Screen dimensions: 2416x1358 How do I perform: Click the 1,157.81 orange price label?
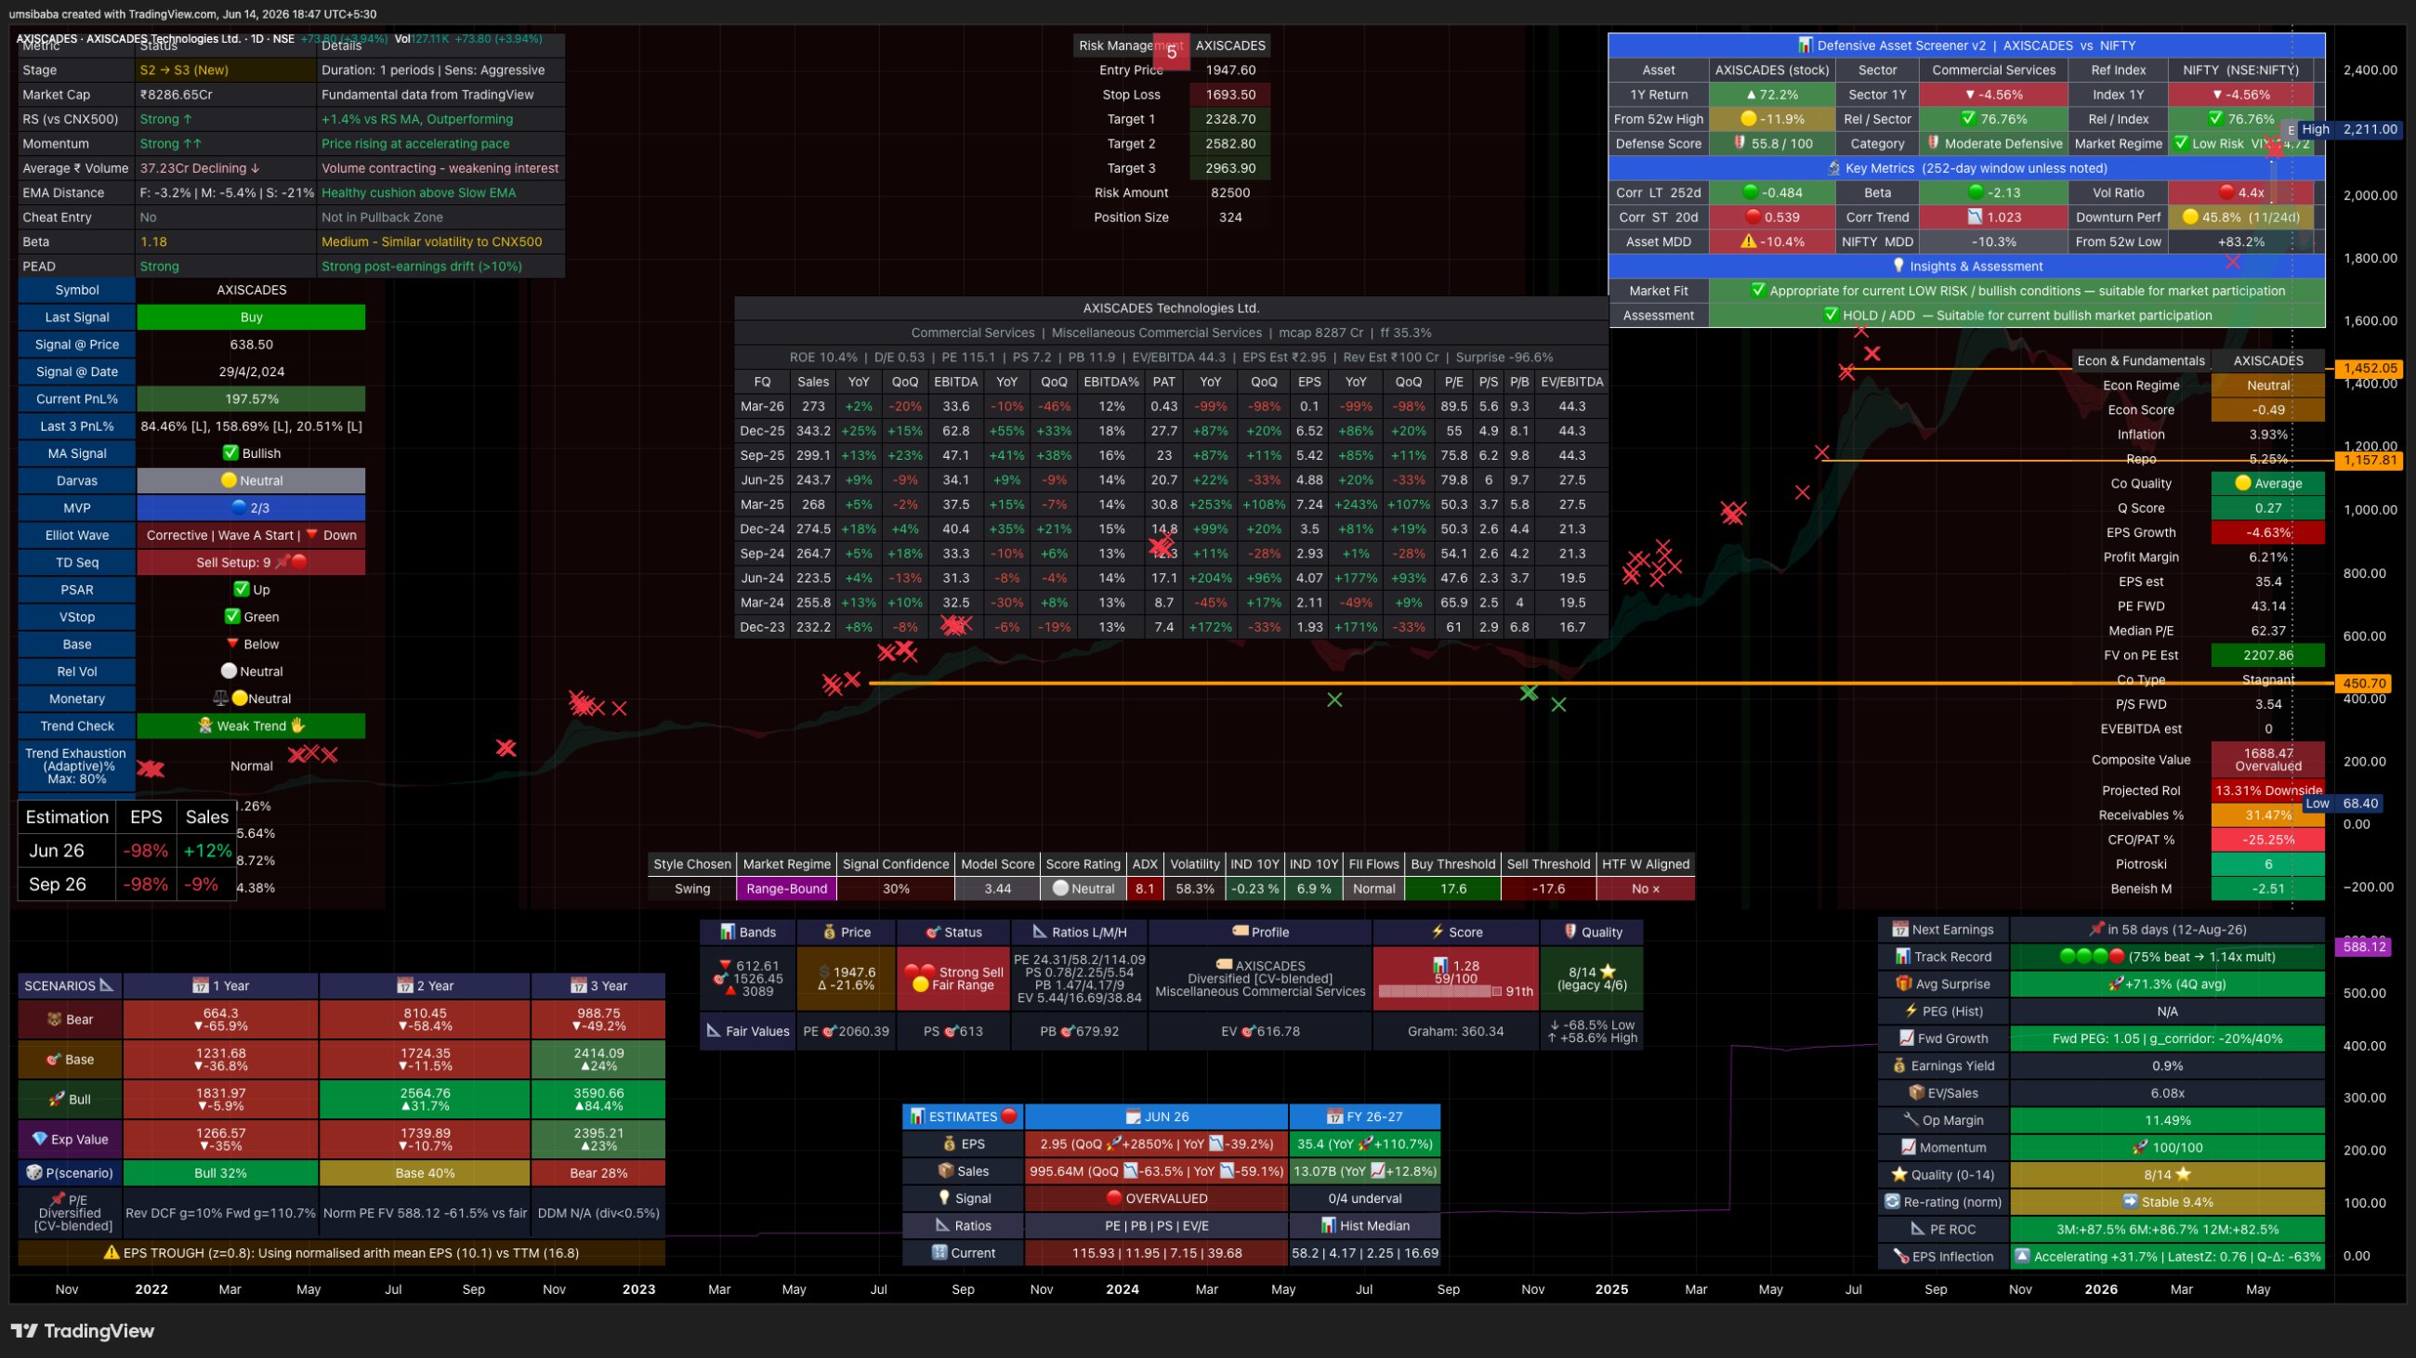pos(2370,460)
